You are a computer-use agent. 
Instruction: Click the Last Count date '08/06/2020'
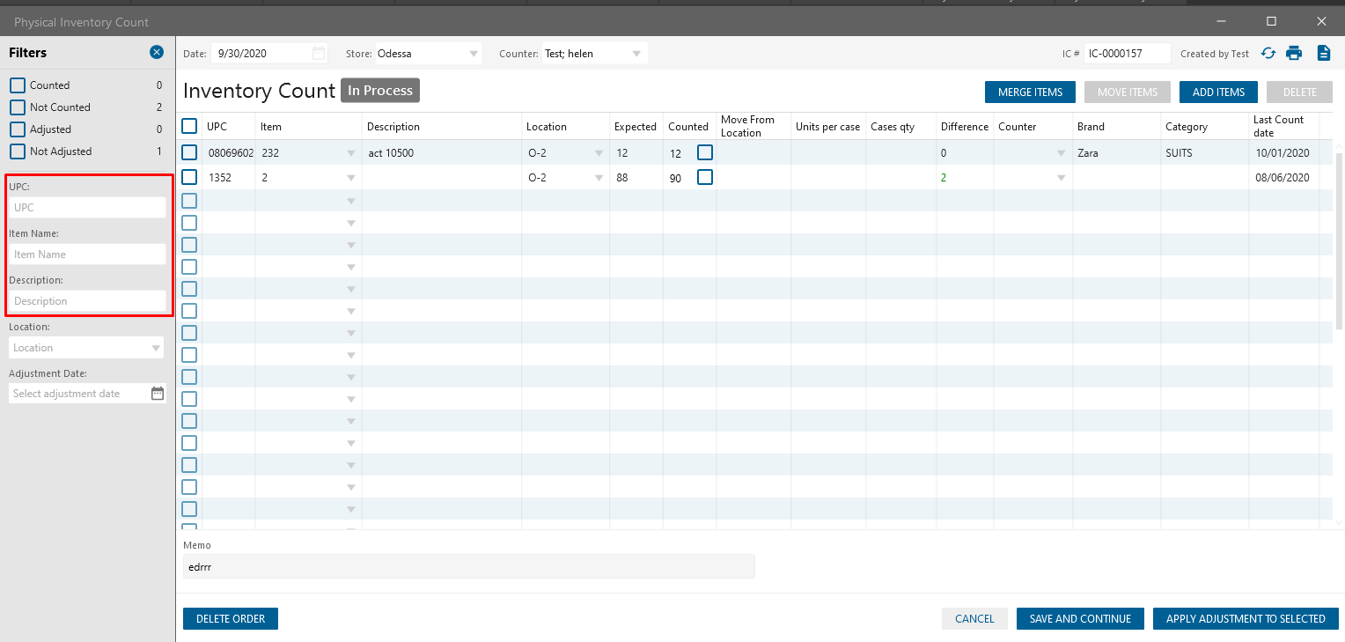click(x=1283, y=178)
